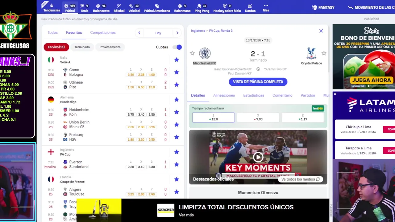Select Voleibol sport icon
Viewport: 395px width, 222px height.
(x=134, y=8)
